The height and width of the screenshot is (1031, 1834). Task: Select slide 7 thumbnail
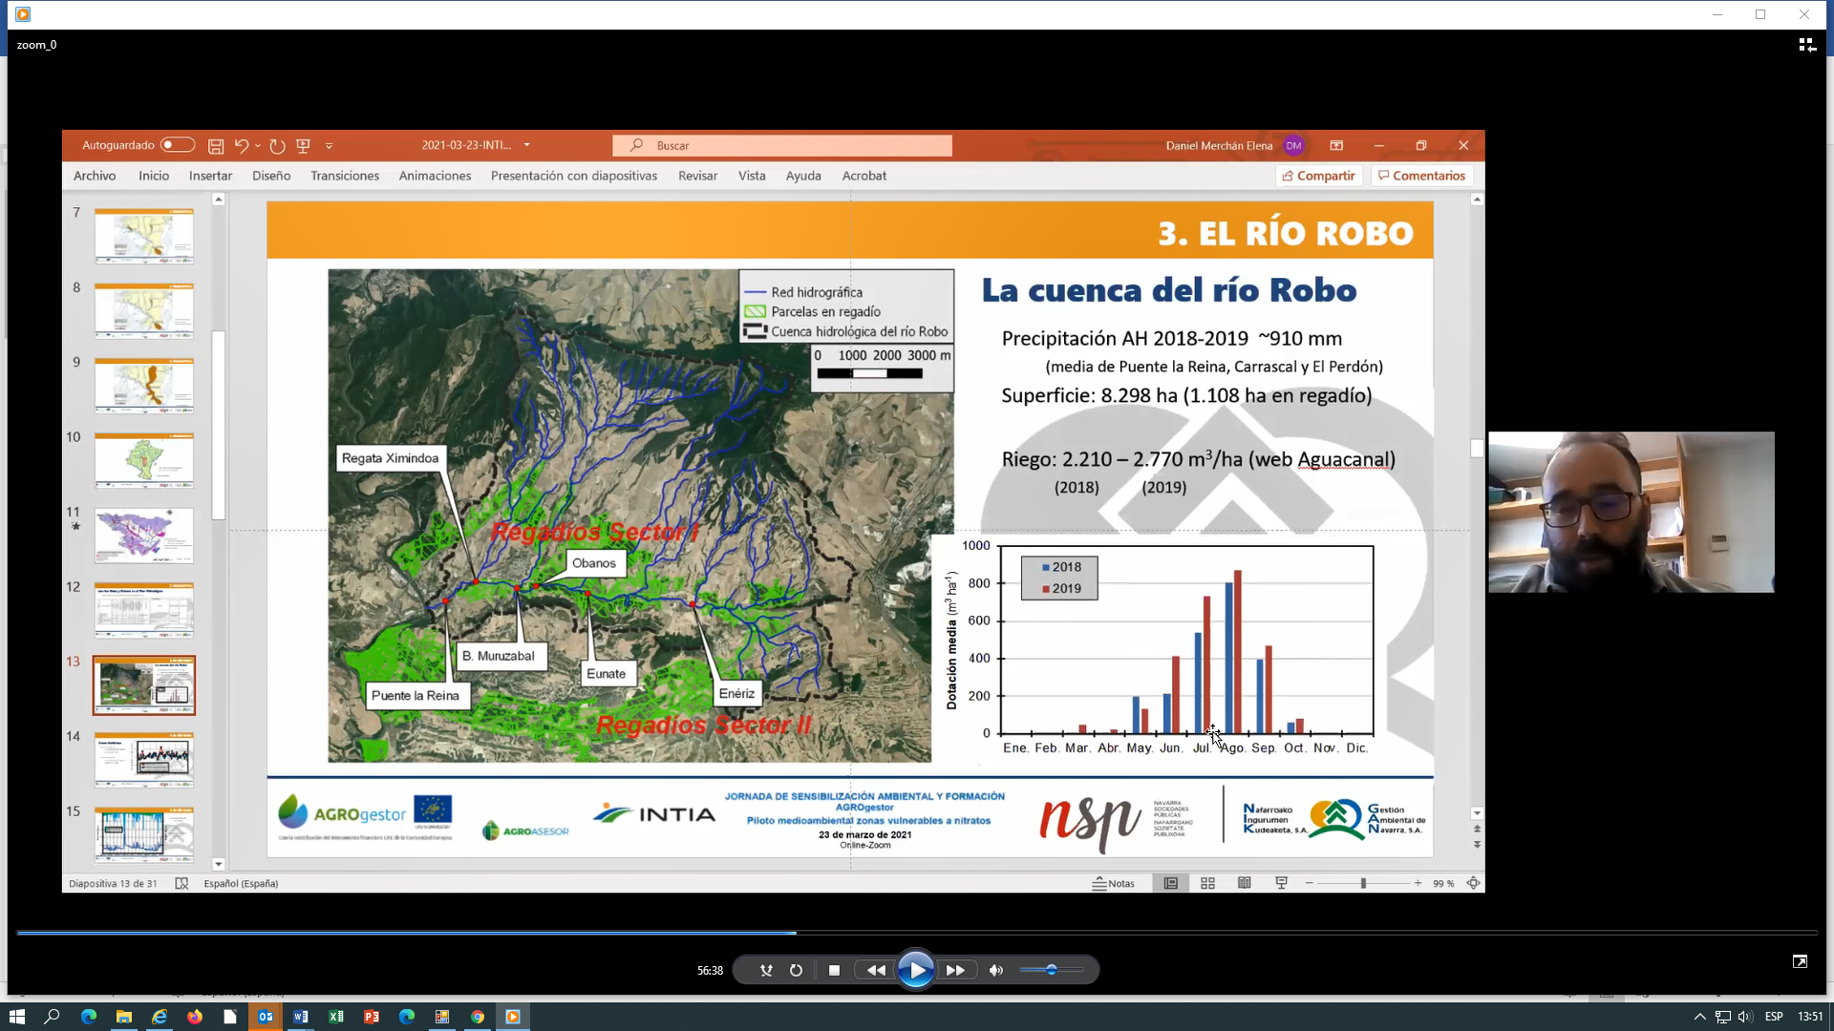144,236
